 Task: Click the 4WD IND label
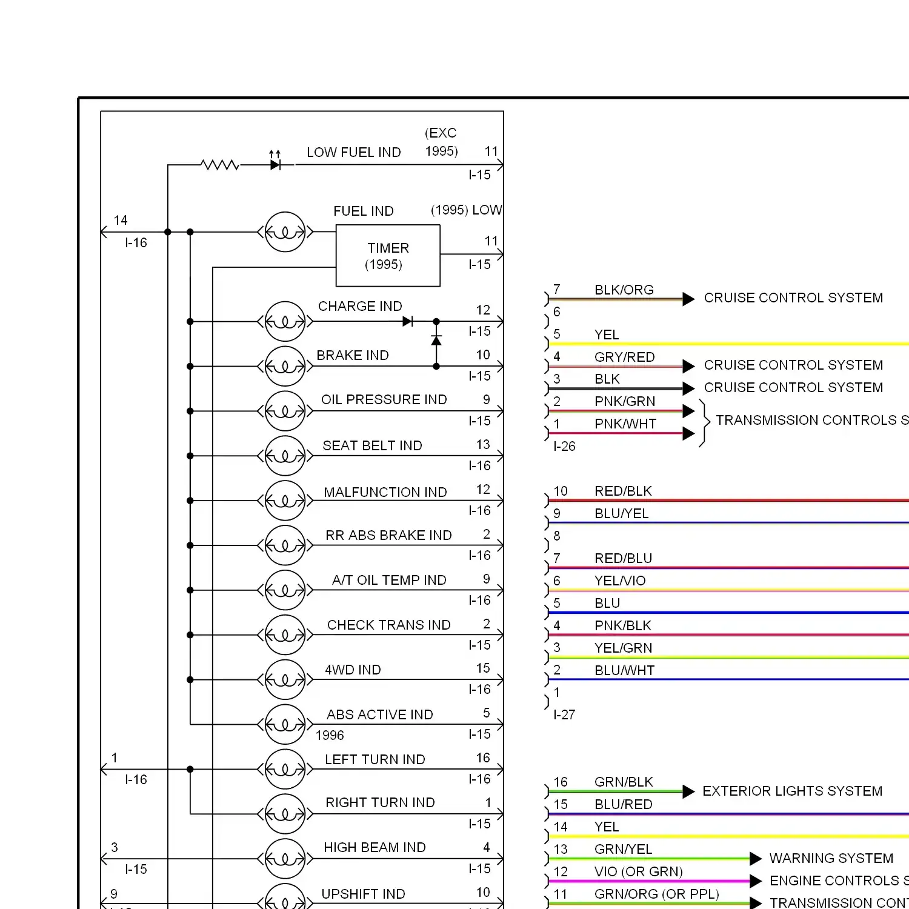[x=353, y=670]
